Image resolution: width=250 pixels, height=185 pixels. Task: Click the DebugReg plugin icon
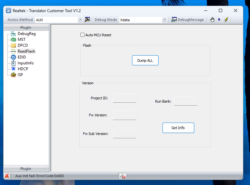13,34
